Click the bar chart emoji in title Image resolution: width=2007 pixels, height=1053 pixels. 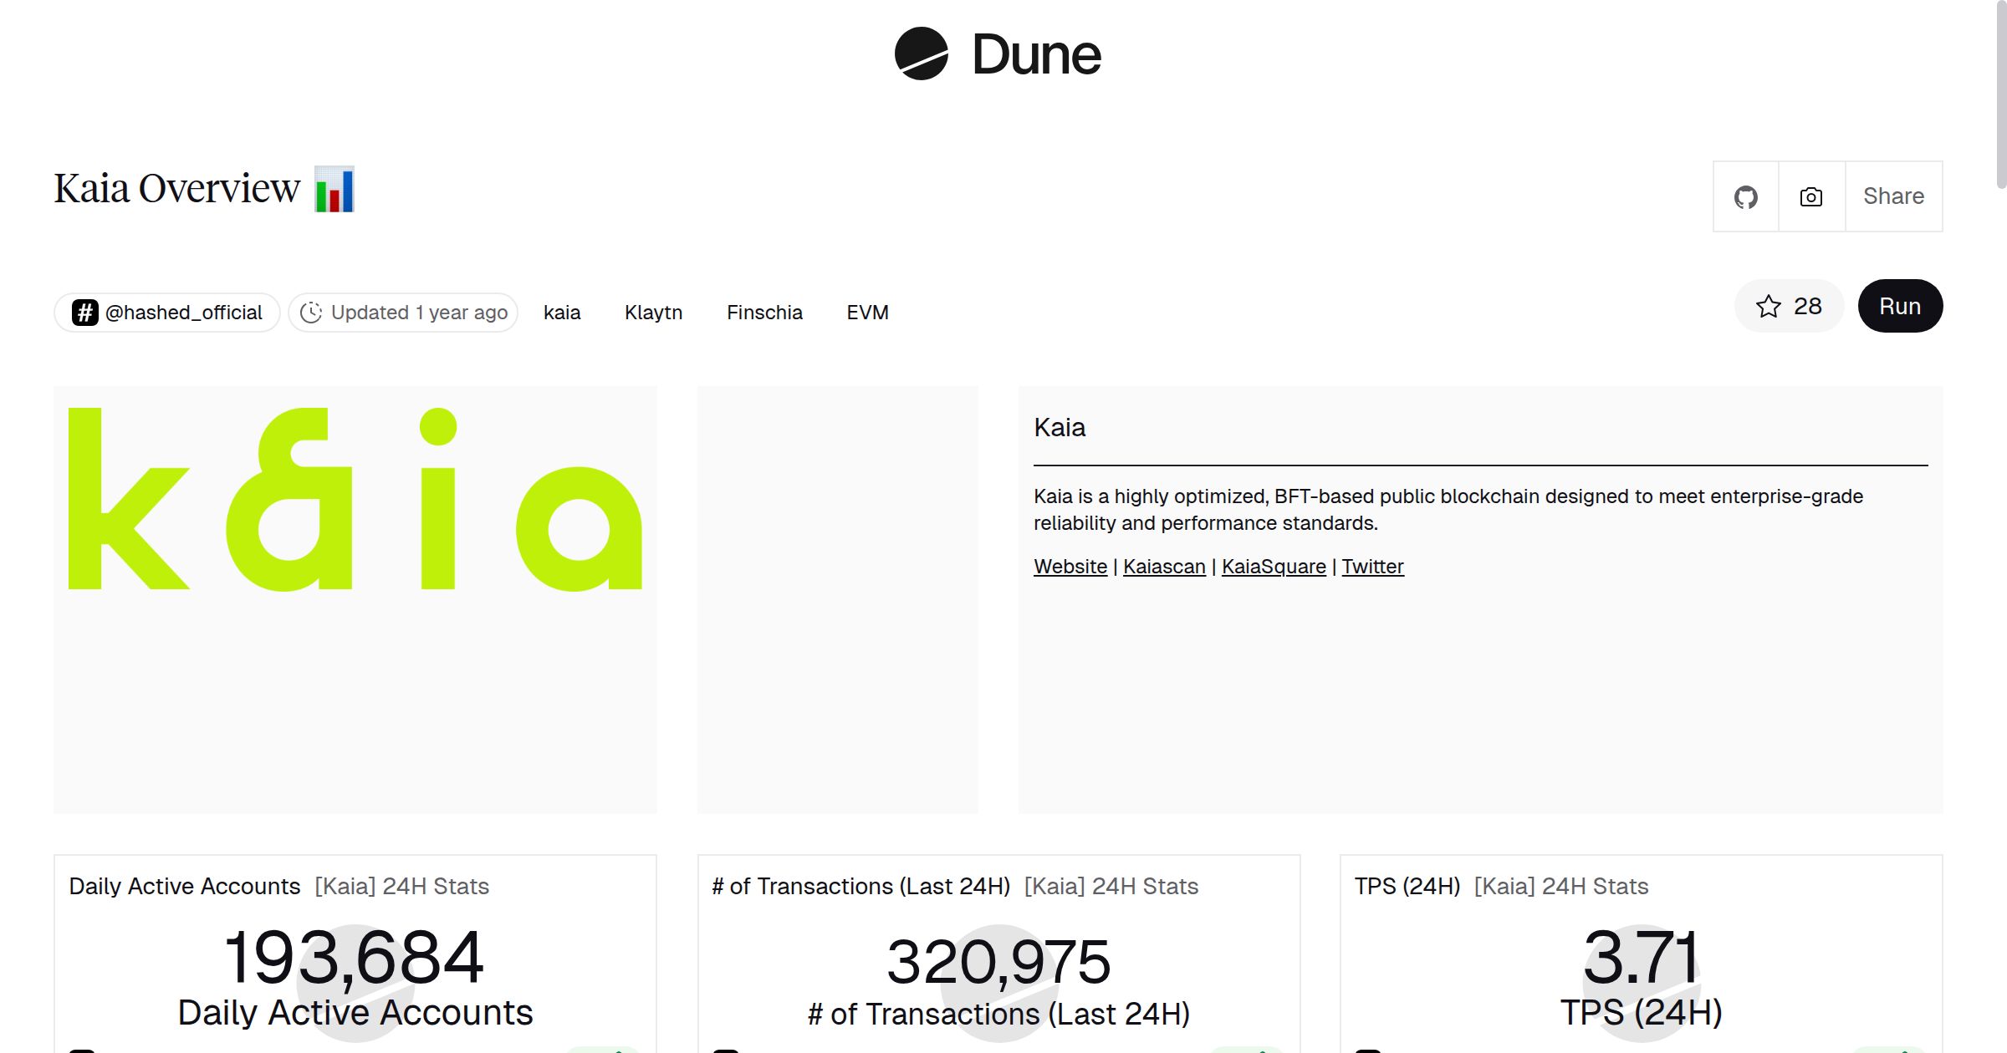click(334, 190)
